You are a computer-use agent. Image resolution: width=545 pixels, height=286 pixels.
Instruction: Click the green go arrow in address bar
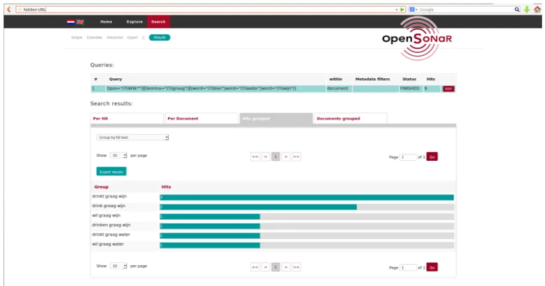[x=402, y=9]
